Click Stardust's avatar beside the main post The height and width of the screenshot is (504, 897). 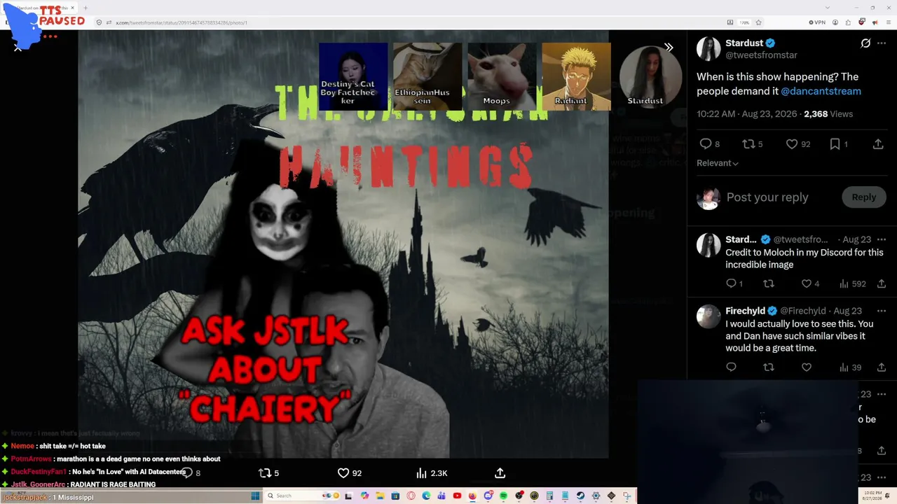click(708, 48)
